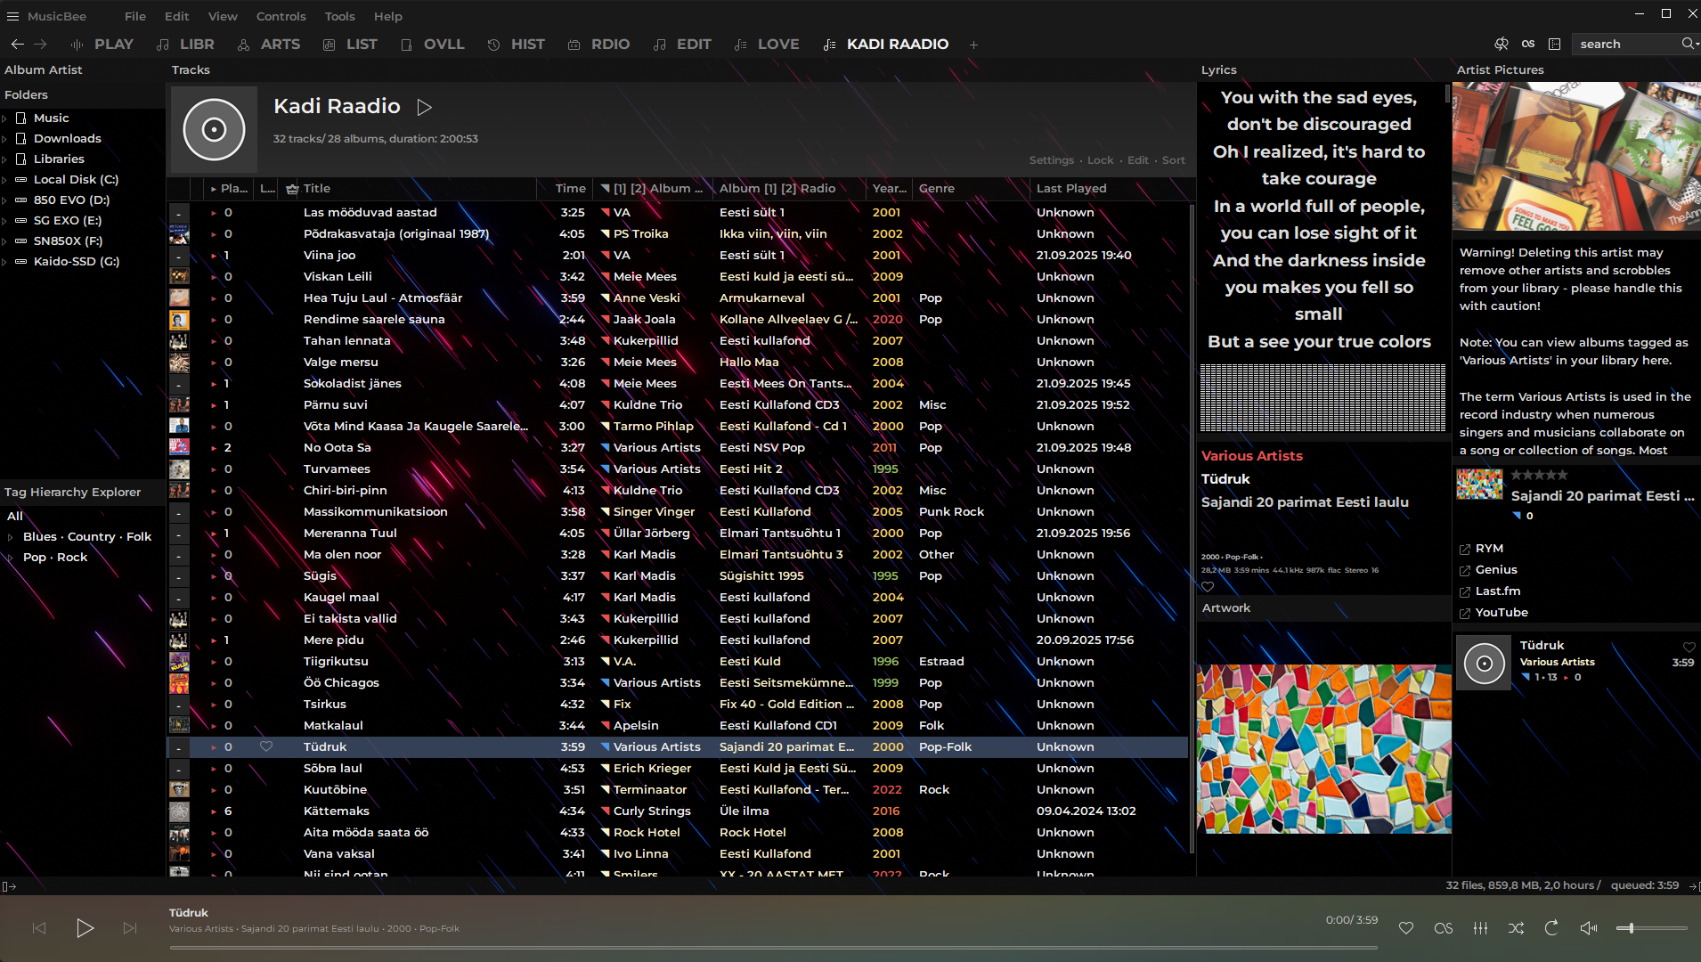Image resolution: width=1701 pixels, height=962 pixels.
Task: Click in the search input field
Action: pos(1625,44)
